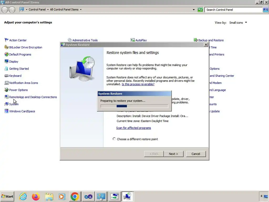This screenshot has height=202, width=269.
Task: Click All Control Panel Items breadcrumb
Action: pyautogui.click(x=64, y=10)
